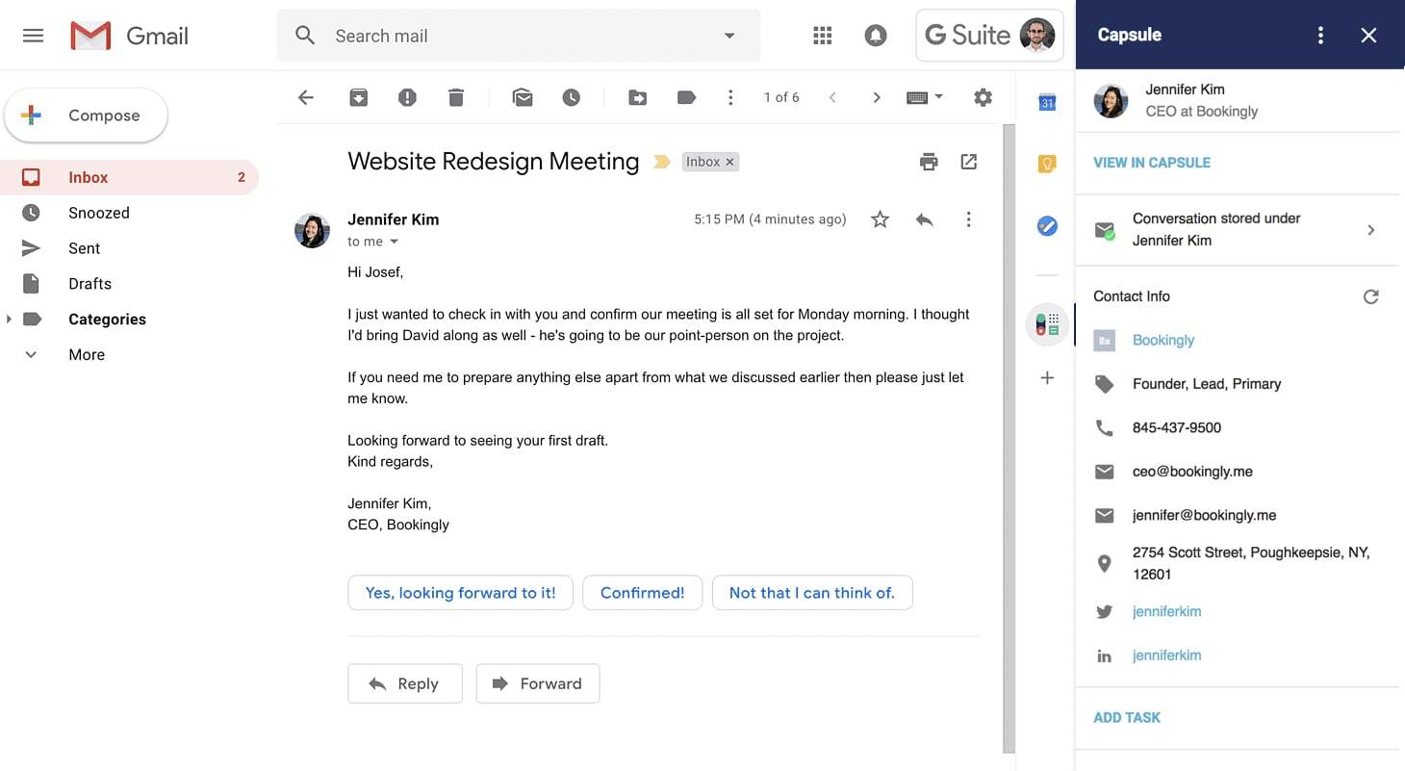
Task: Open VIEW IN CAPSULE link
Action: pyautogui.click(x=1151, y=163)
